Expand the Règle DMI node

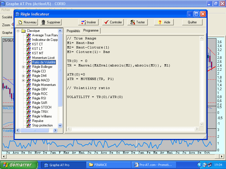23,76
